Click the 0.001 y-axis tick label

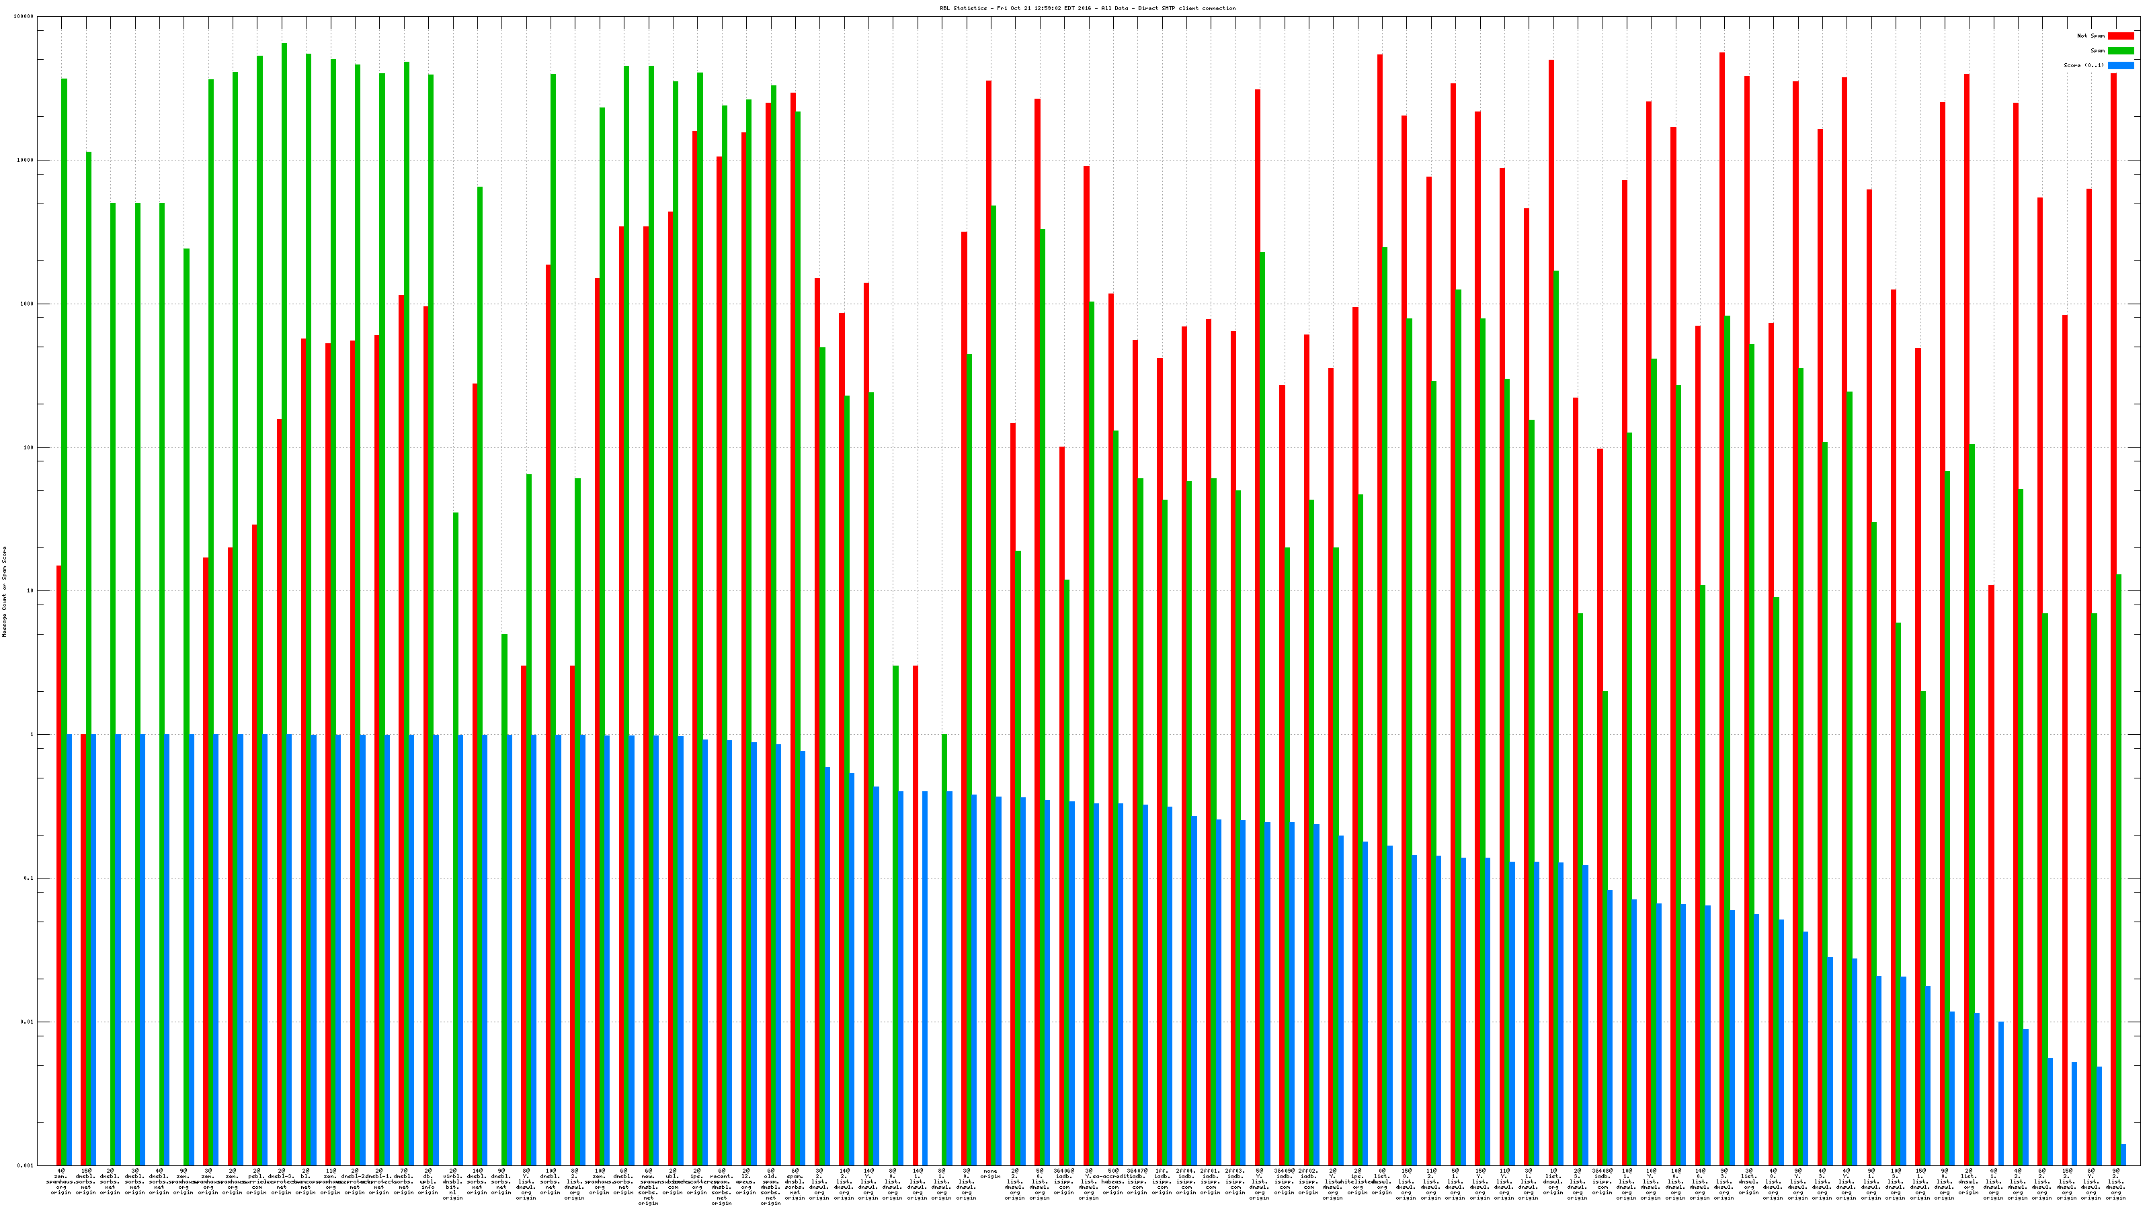[26, 1165]
